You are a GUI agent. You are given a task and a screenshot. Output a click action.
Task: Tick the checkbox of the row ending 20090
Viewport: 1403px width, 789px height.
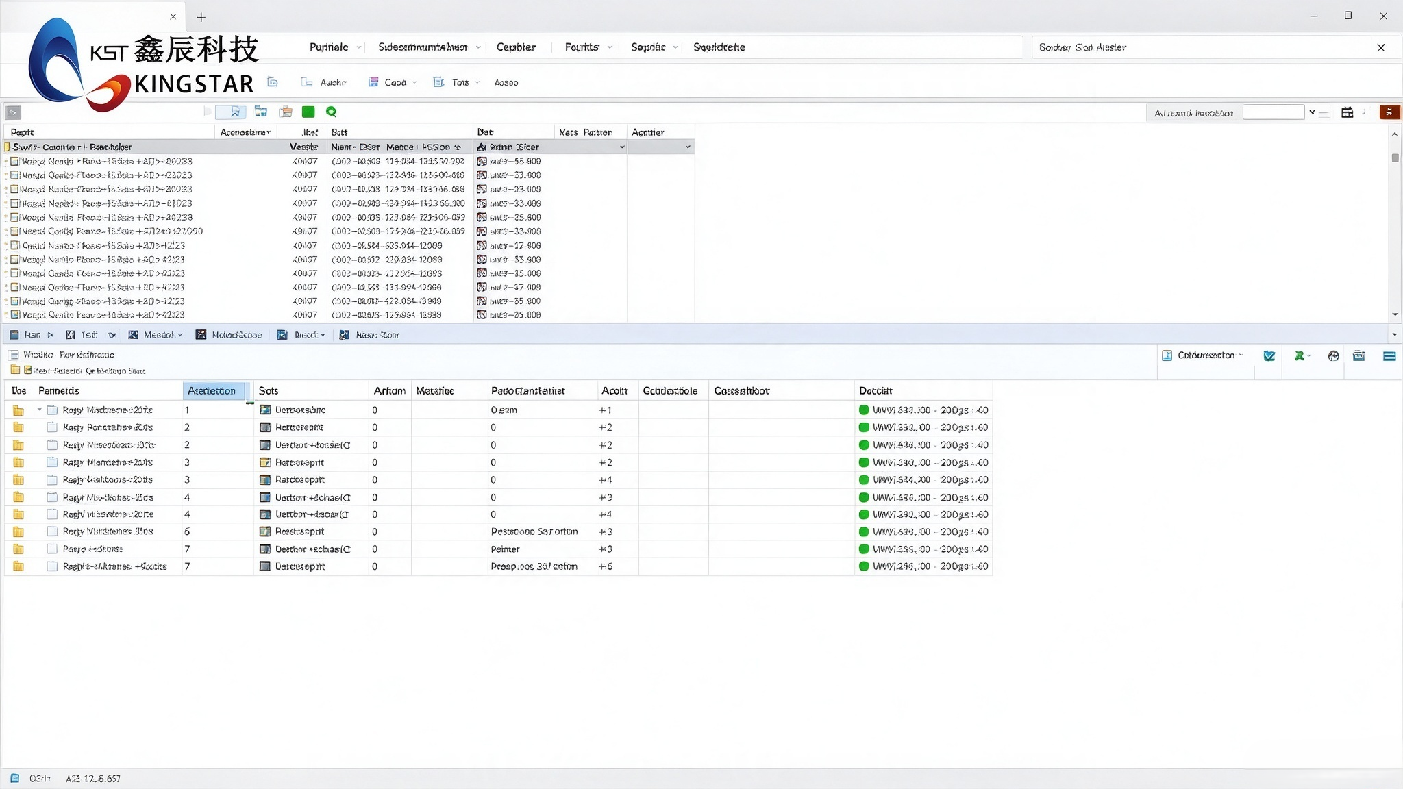click(15, 231)
